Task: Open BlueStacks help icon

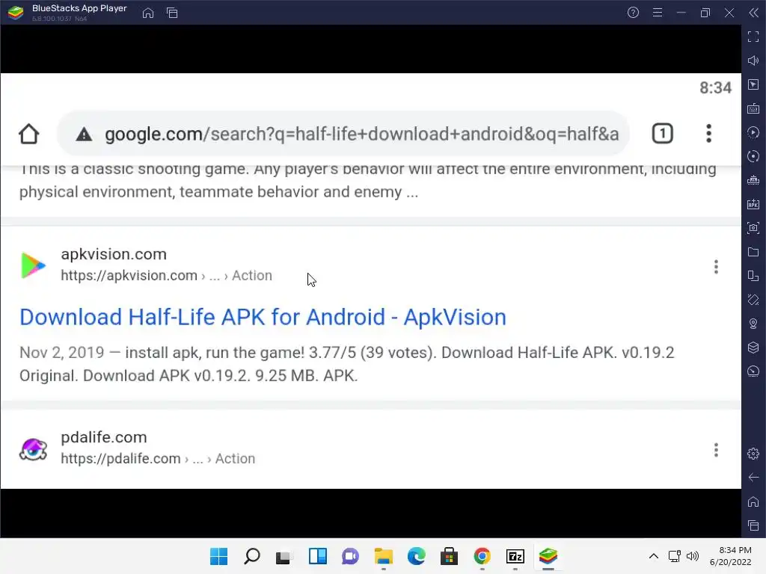Action: (633, 13)
